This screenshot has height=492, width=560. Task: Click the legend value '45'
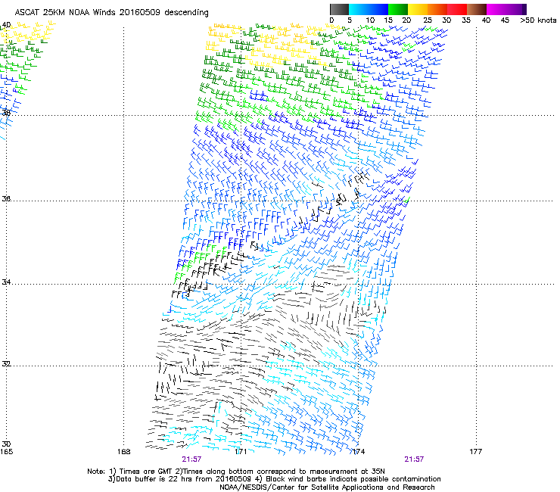tap(505, 20)
